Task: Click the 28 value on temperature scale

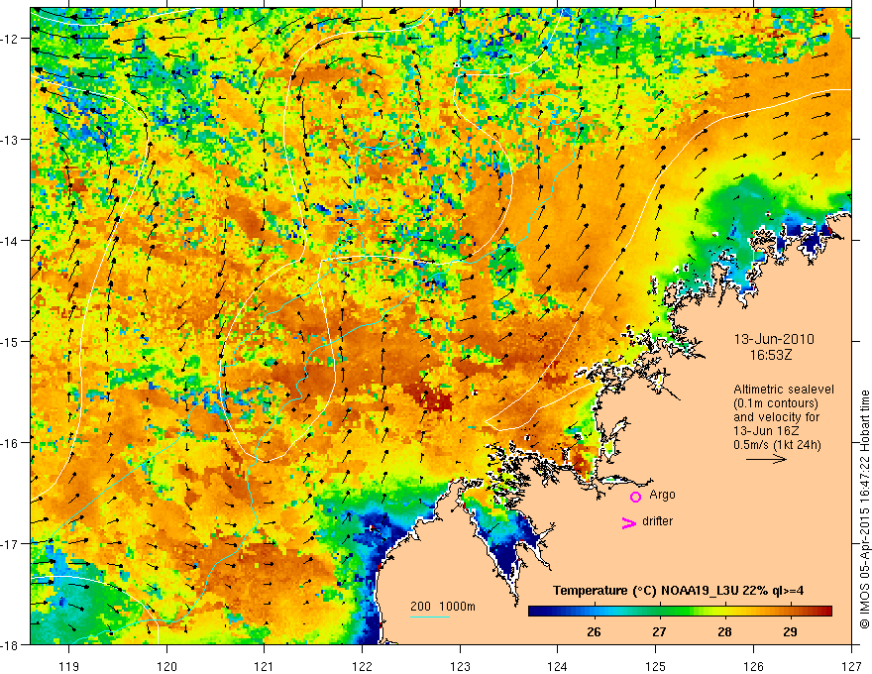Action: [x=724, y=631]
